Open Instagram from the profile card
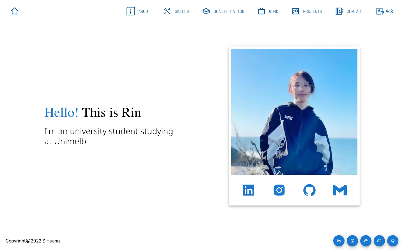Image resolution: width=404 pixels, height=252 pixels. [279, 190]
